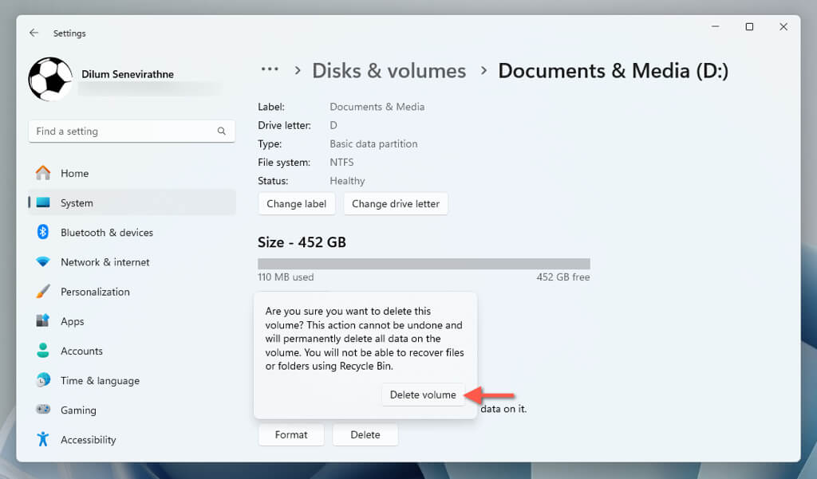Click the Personalization paintbrush icon
817x479 pixels.
[x=43, y=292]
